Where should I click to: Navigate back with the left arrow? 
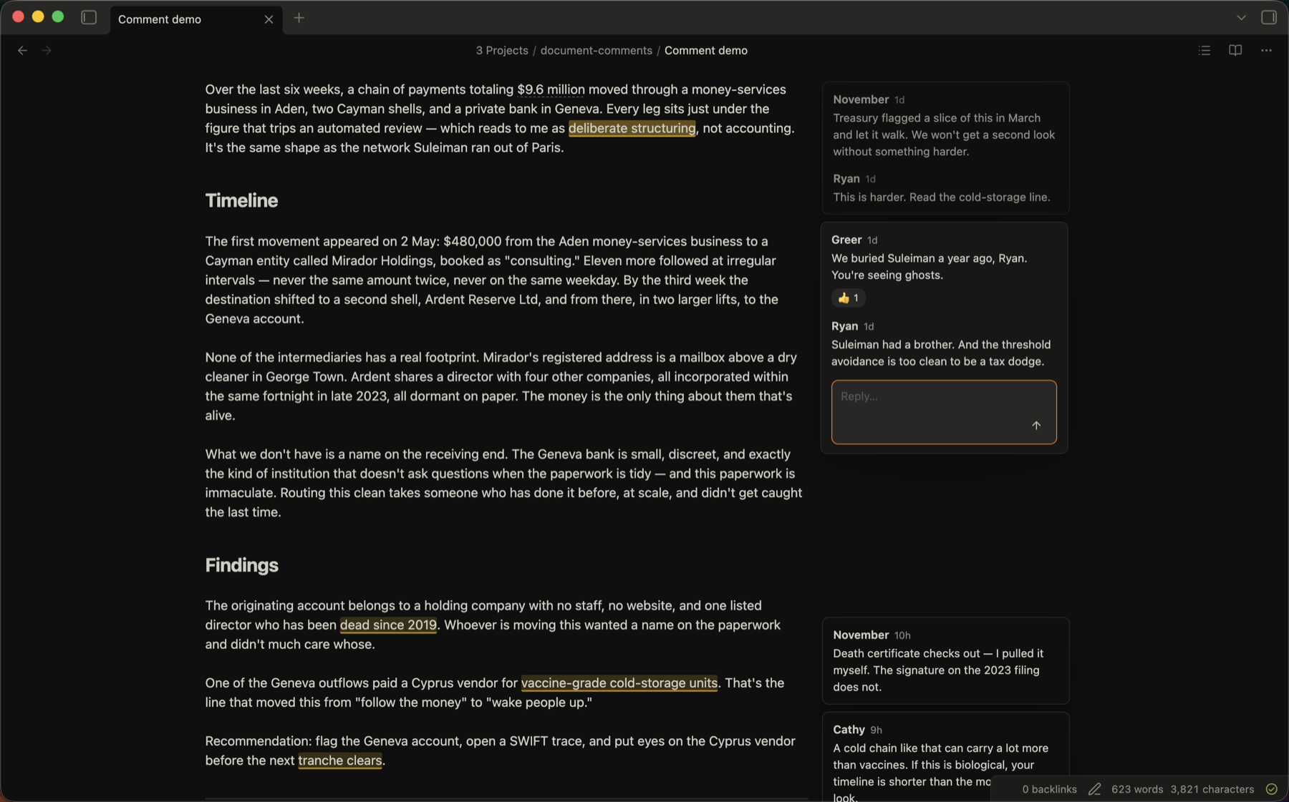(x=22, y=50)
